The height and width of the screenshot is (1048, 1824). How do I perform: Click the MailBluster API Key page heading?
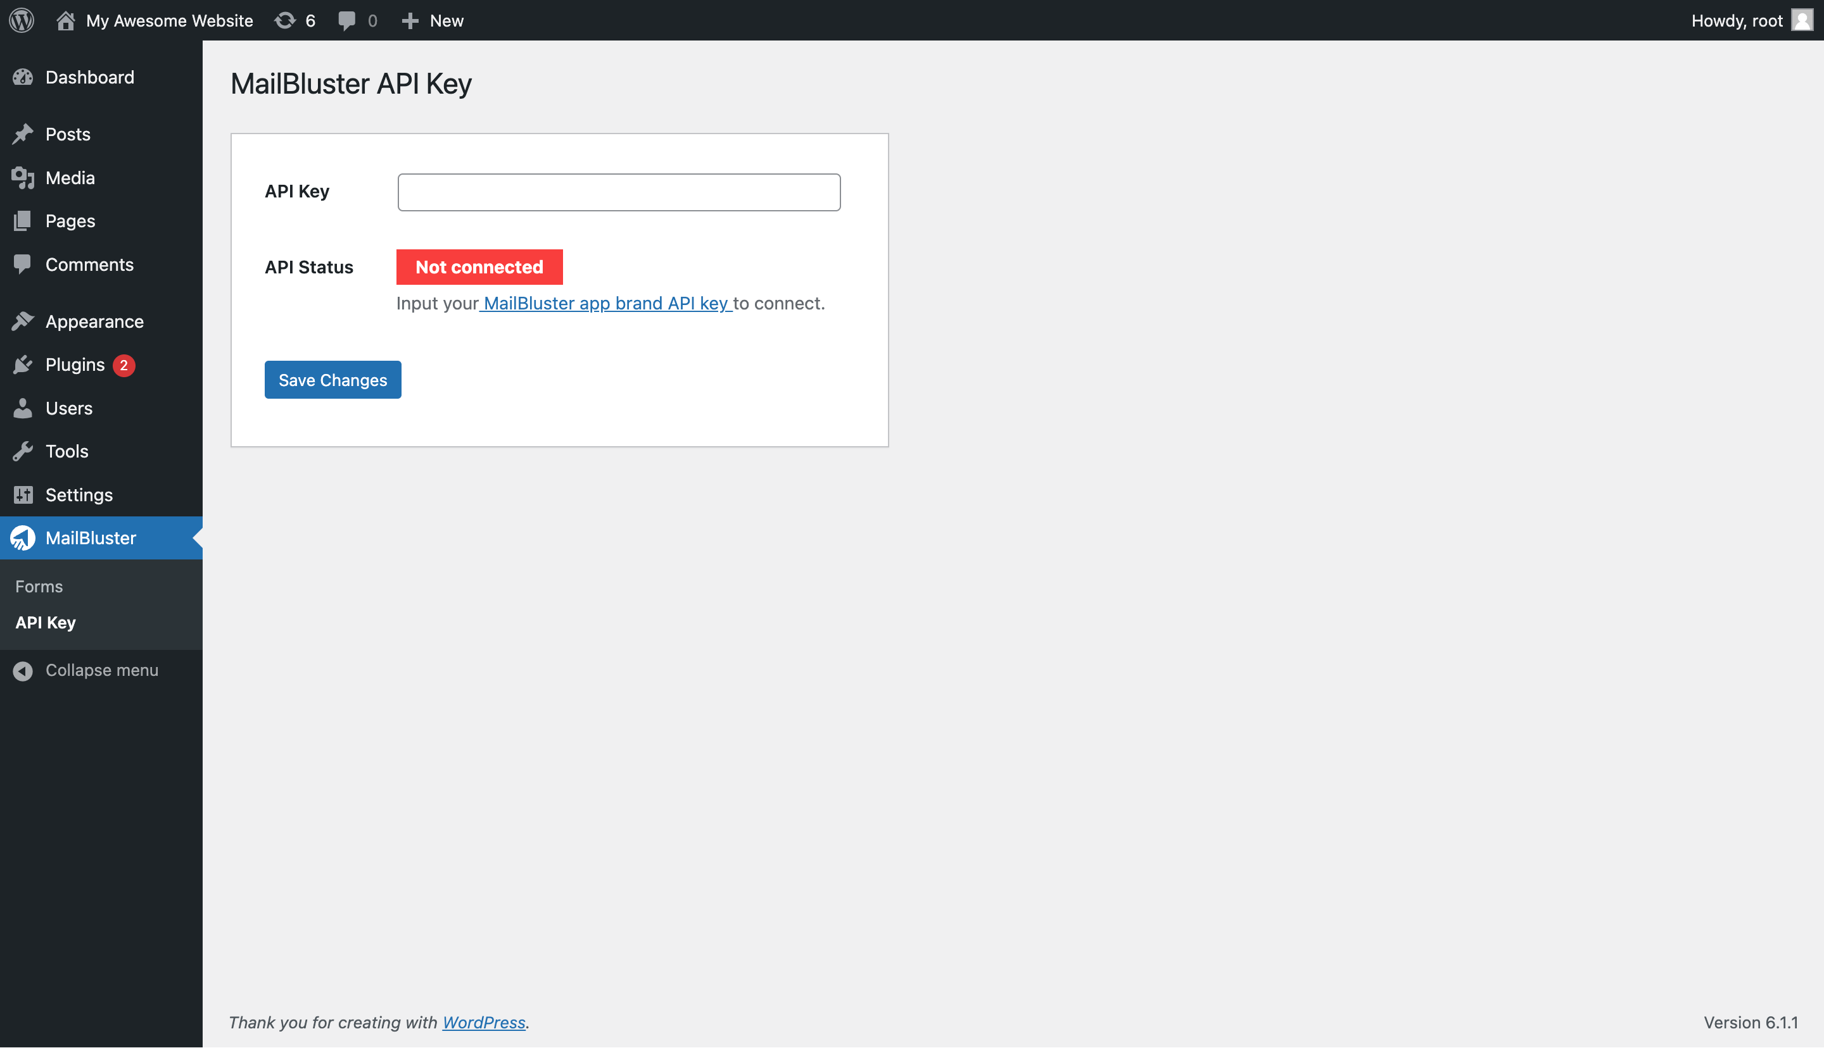(x=351, y=84)
